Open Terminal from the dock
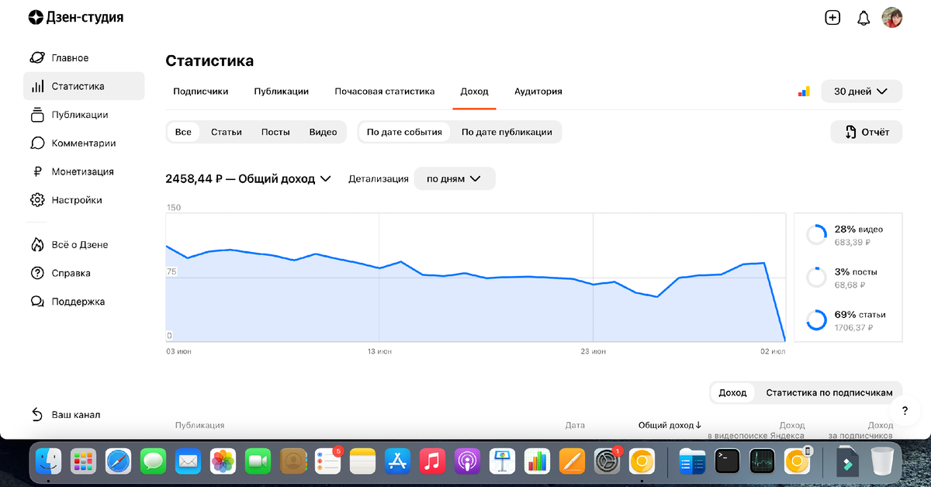931x487 pixels. click(727, 461)
